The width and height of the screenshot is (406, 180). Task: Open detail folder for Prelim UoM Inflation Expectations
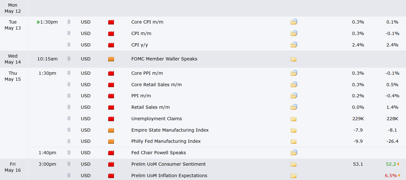pos(294,176)
